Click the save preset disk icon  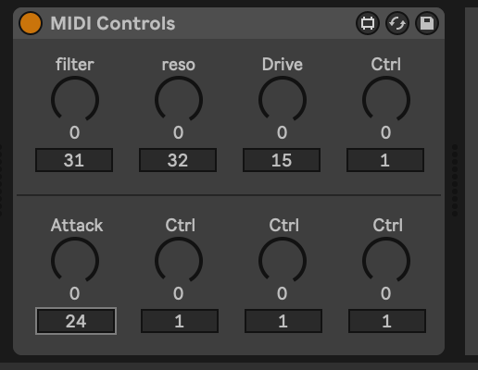click(427, 23)
